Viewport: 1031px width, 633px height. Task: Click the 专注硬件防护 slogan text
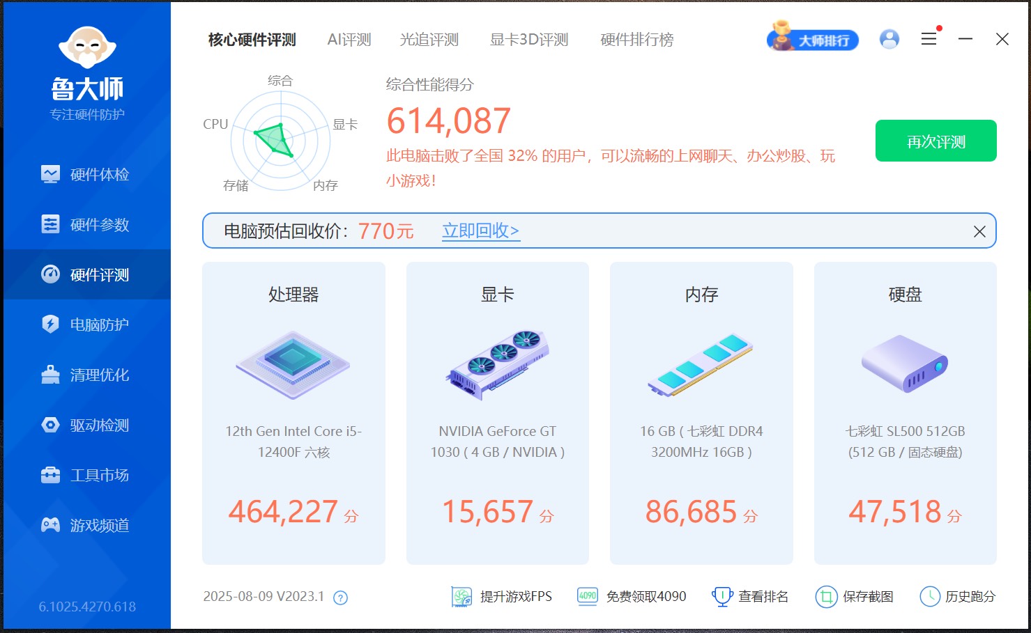87,114
